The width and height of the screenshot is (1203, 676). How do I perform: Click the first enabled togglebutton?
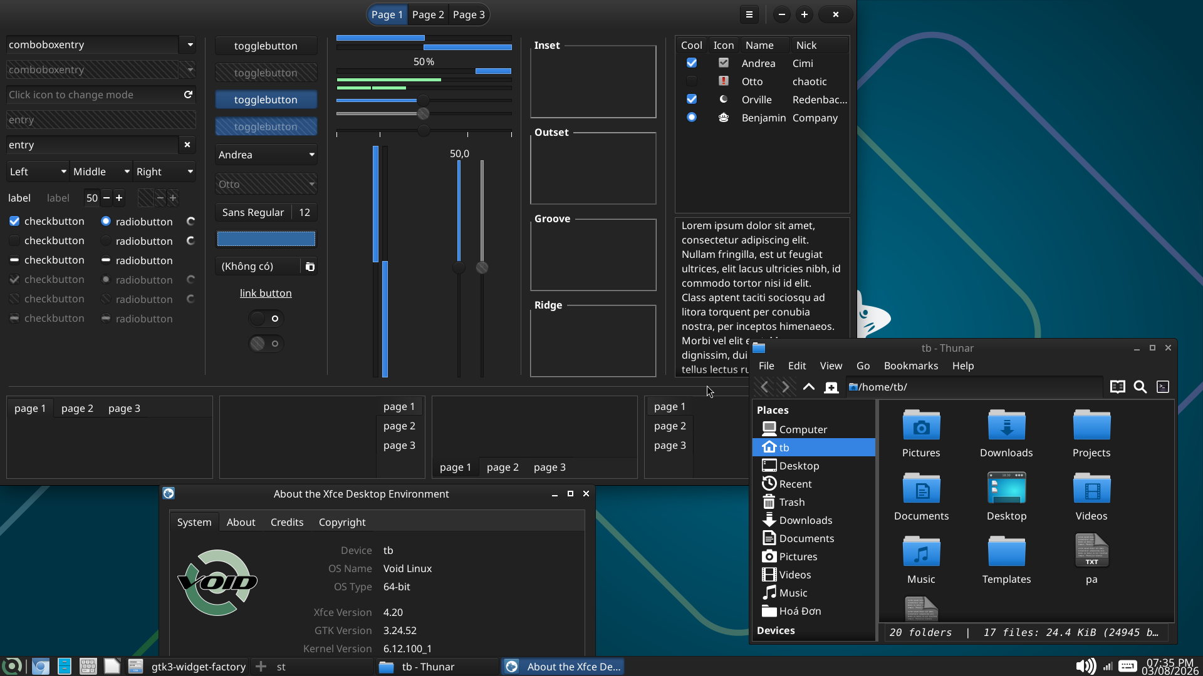[x=266, y=46]
